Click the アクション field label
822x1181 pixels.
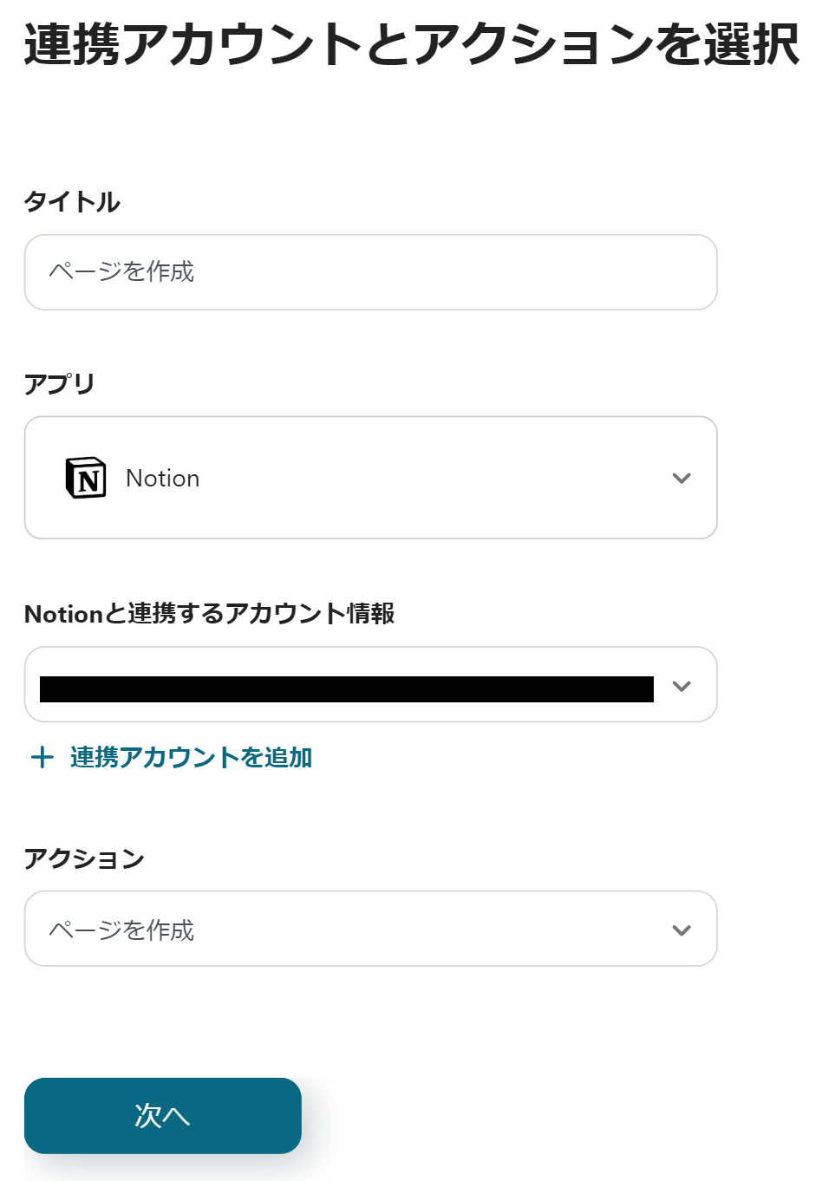(84, 859)
